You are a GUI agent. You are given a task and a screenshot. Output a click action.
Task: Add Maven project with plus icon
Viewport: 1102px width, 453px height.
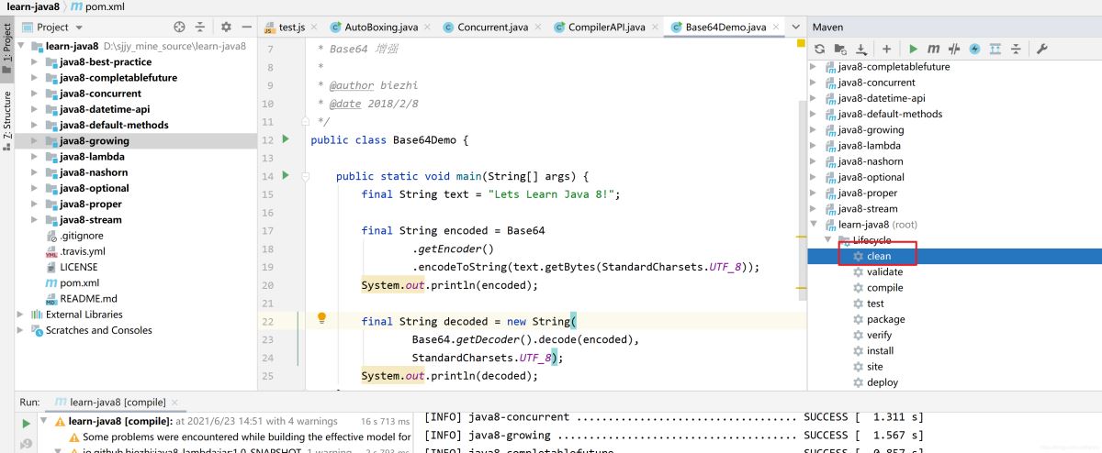coord(886,49)
